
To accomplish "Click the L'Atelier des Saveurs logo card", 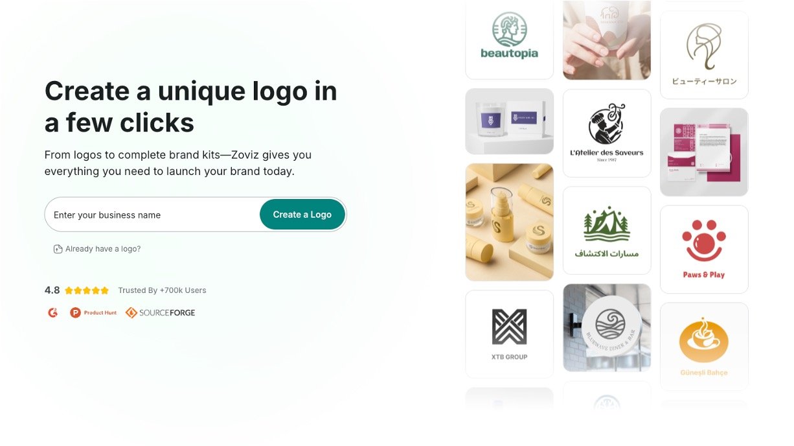I will (607, 133).
